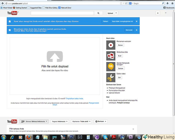Close the monetization banner
This screenshot has width=175, height=140.
136,30
